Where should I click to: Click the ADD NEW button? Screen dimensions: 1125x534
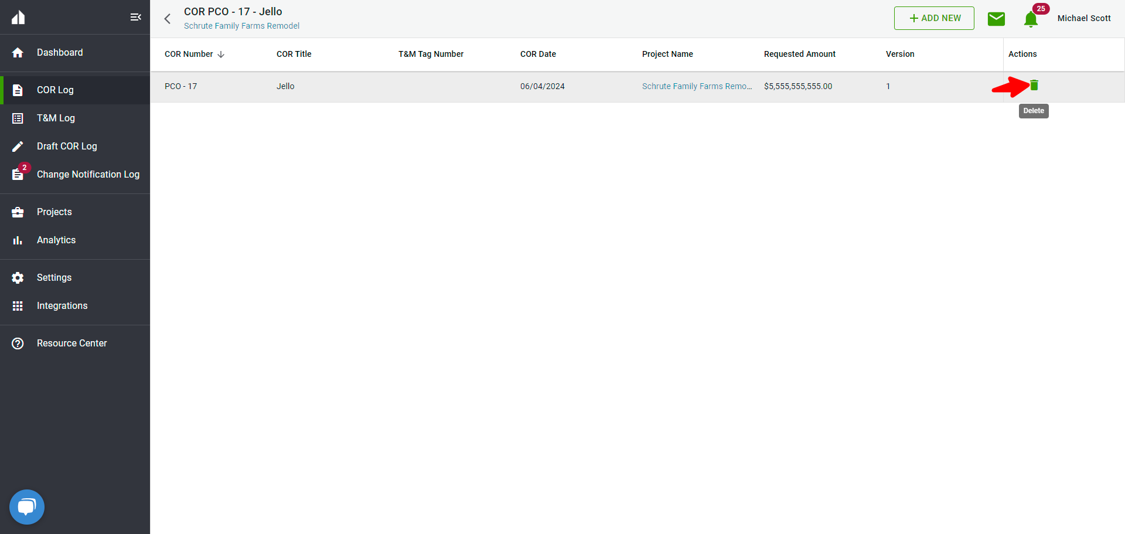[x=934, y=18]
